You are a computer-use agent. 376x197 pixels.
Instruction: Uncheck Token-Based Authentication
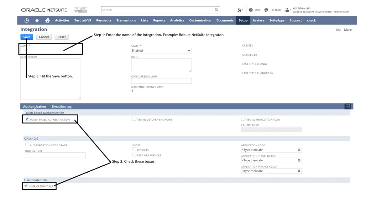pos(27,119)
